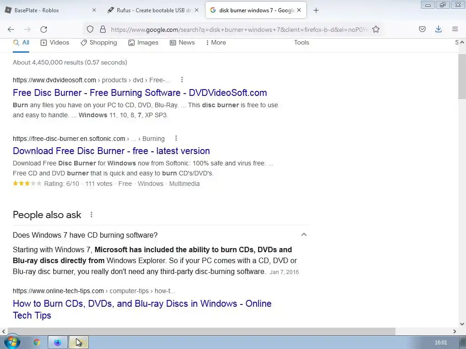Close the Rufus bootable USB tab
The width and height of the screenshot is (466, 349).
click(x=197, y=10)
